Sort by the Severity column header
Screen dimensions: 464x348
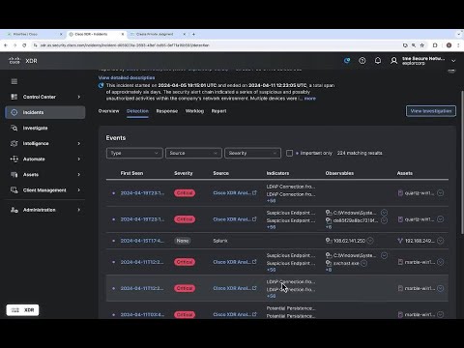point(184,173)
